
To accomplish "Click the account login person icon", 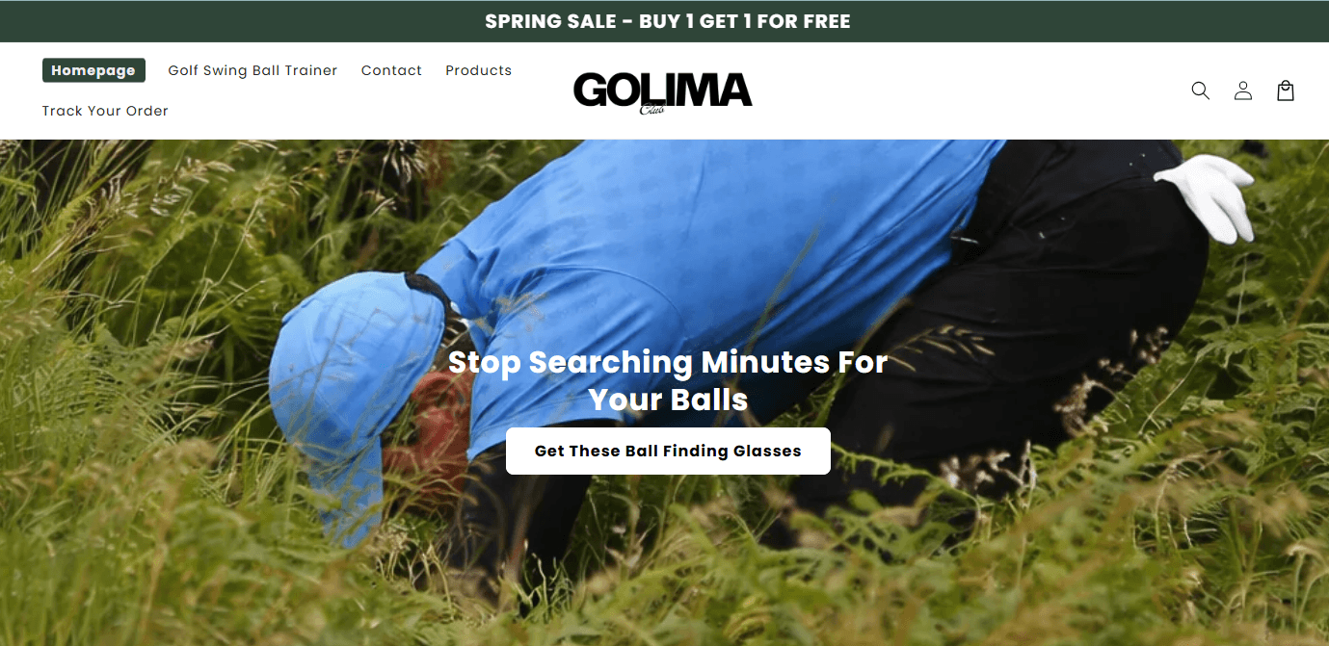I will coord(1243,90).
